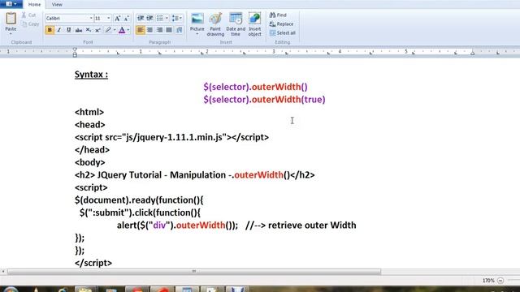Click the Grow font icon
This screenshot has height=292, width=520.
click(x=117, y=18)
